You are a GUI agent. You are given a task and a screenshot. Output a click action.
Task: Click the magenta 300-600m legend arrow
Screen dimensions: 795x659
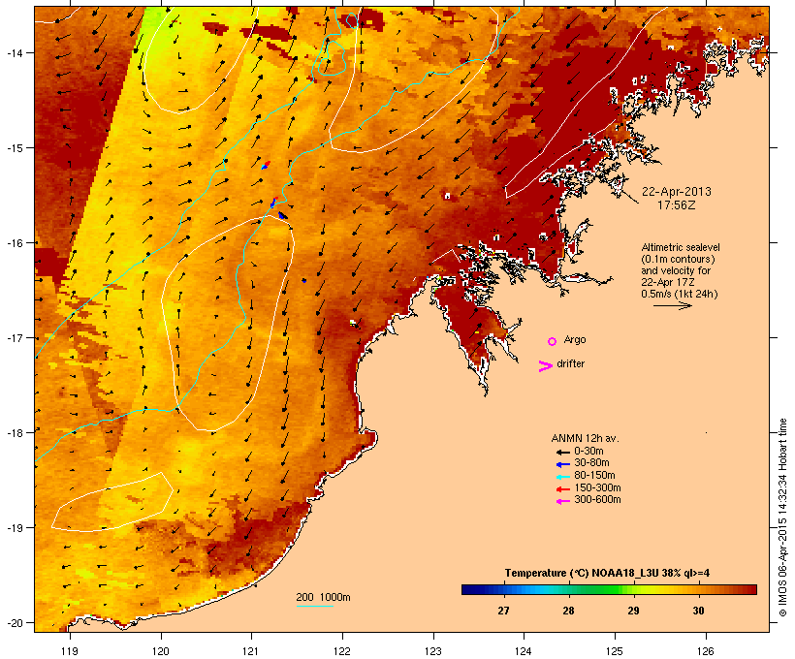pyautogui.click(x=562, y=501)
